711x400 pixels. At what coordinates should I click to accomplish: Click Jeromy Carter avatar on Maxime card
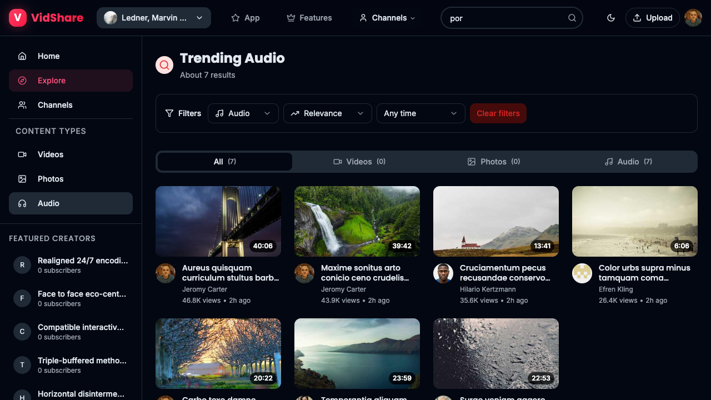304,273
